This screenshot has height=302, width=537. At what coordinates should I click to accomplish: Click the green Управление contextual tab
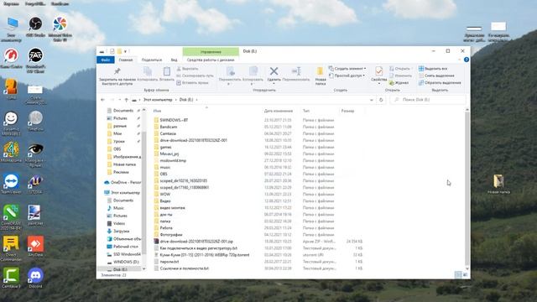pyautogui.click(x=211, y=52)
